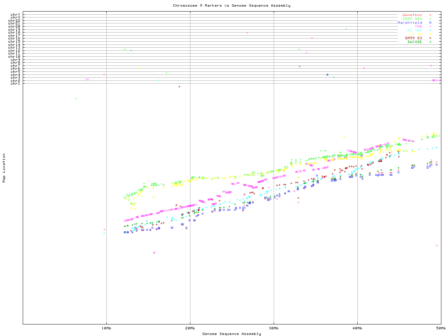Click the 50Mb x-axis tick label

441,328
